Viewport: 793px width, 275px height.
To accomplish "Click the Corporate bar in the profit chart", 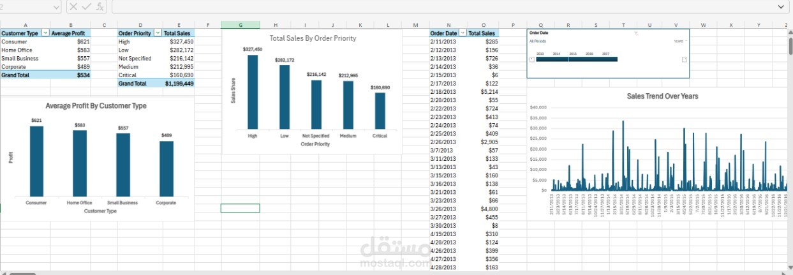I will pos(166,168).
